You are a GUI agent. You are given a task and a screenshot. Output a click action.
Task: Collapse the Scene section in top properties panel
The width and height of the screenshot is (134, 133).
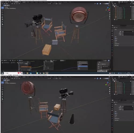115,29
